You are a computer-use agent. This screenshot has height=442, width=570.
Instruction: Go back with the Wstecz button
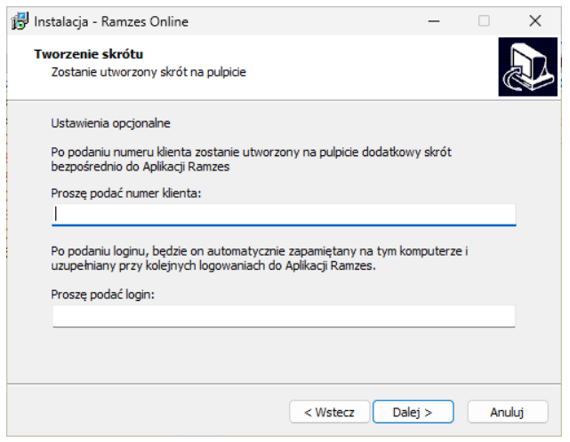pos(329,412)
